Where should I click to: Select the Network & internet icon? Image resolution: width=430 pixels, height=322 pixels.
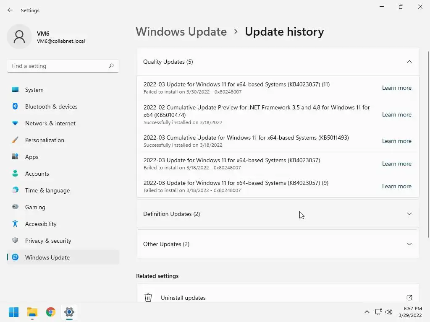click(15, 123)
